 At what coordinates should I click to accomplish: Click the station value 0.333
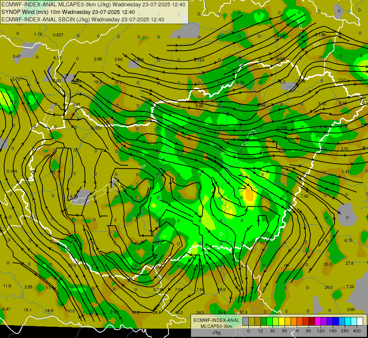coord(97,128)
